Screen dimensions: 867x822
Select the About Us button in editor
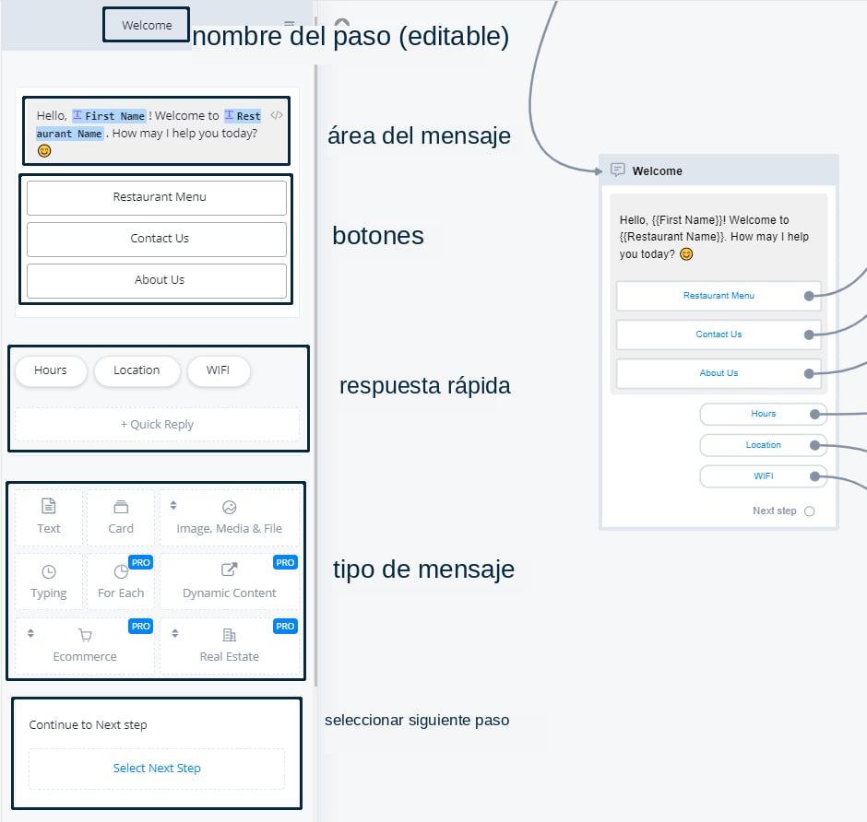pyautogui.click(x=157, y=280)
